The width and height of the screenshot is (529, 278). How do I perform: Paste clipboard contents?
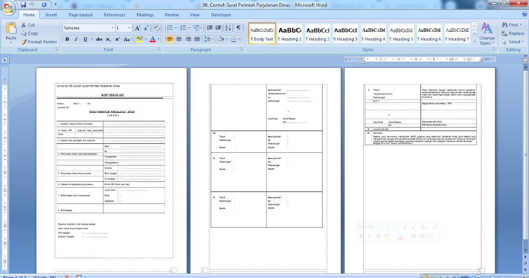[11, 33]
